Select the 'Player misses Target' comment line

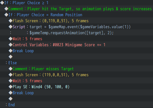76,69
